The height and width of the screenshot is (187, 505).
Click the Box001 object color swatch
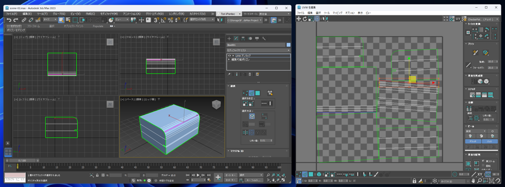coord(289,45)
